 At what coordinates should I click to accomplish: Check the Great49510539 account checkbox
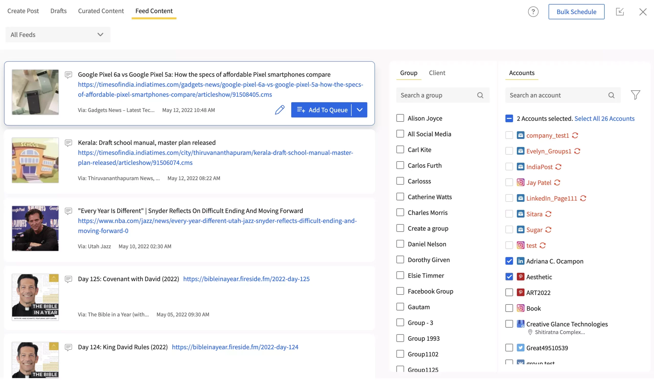509,348
